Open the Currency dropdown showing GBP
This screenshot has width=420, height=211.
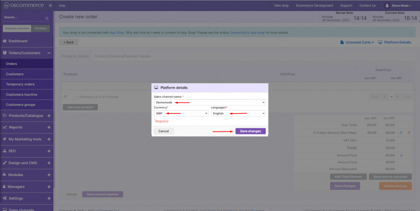181,113
